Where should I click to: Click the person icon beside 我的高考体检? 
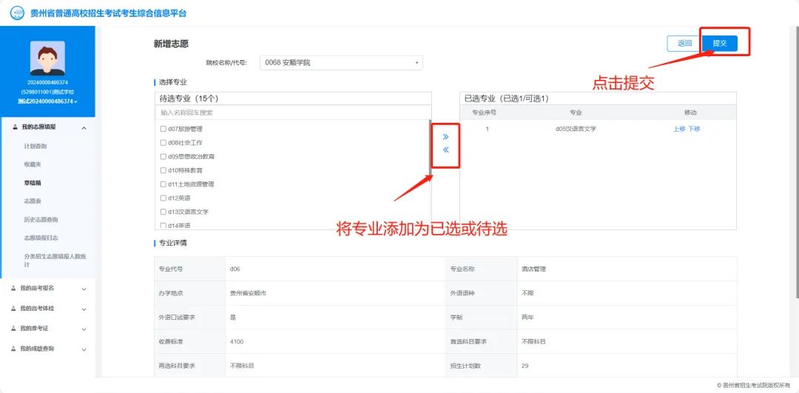(x=14, y=309)
